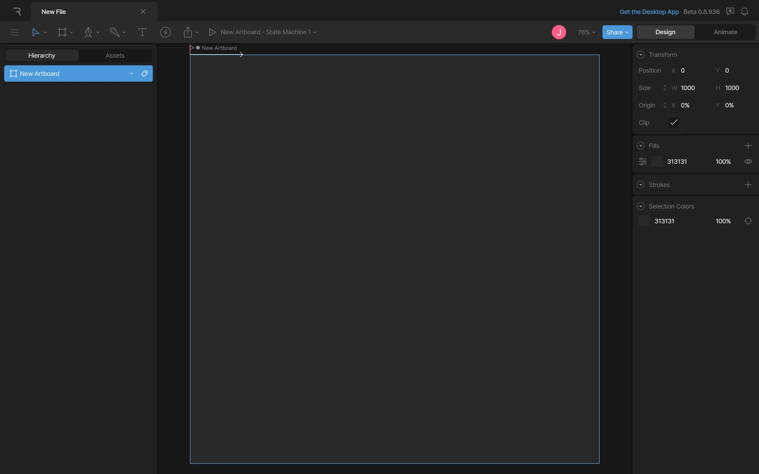Open the notifications bell
Screen dimensions: 759x474
pyautogui.click(x=744, y=12)
